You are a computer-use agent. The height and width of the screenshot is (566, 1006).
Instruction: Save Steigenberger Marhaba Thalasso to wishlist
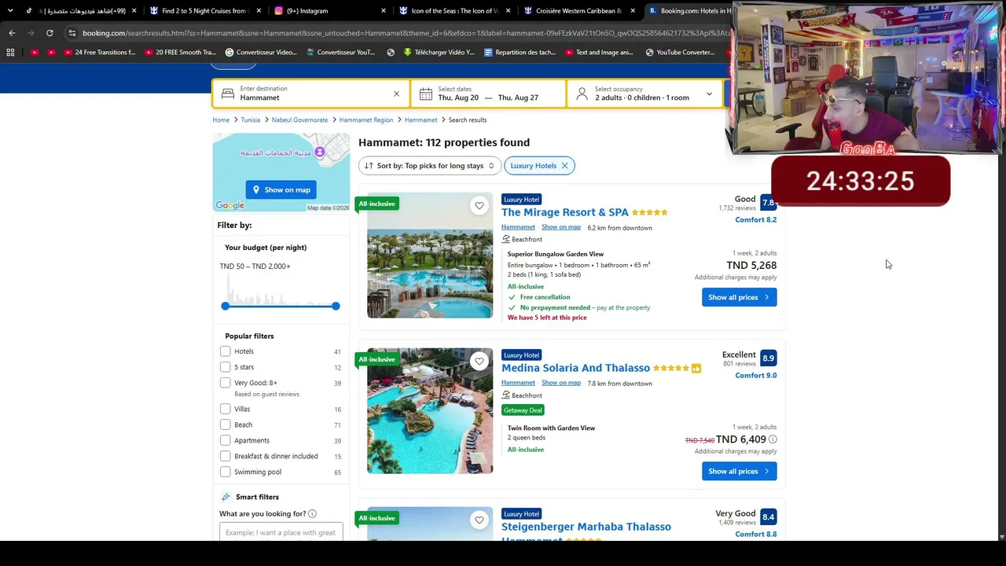point(479,520)
